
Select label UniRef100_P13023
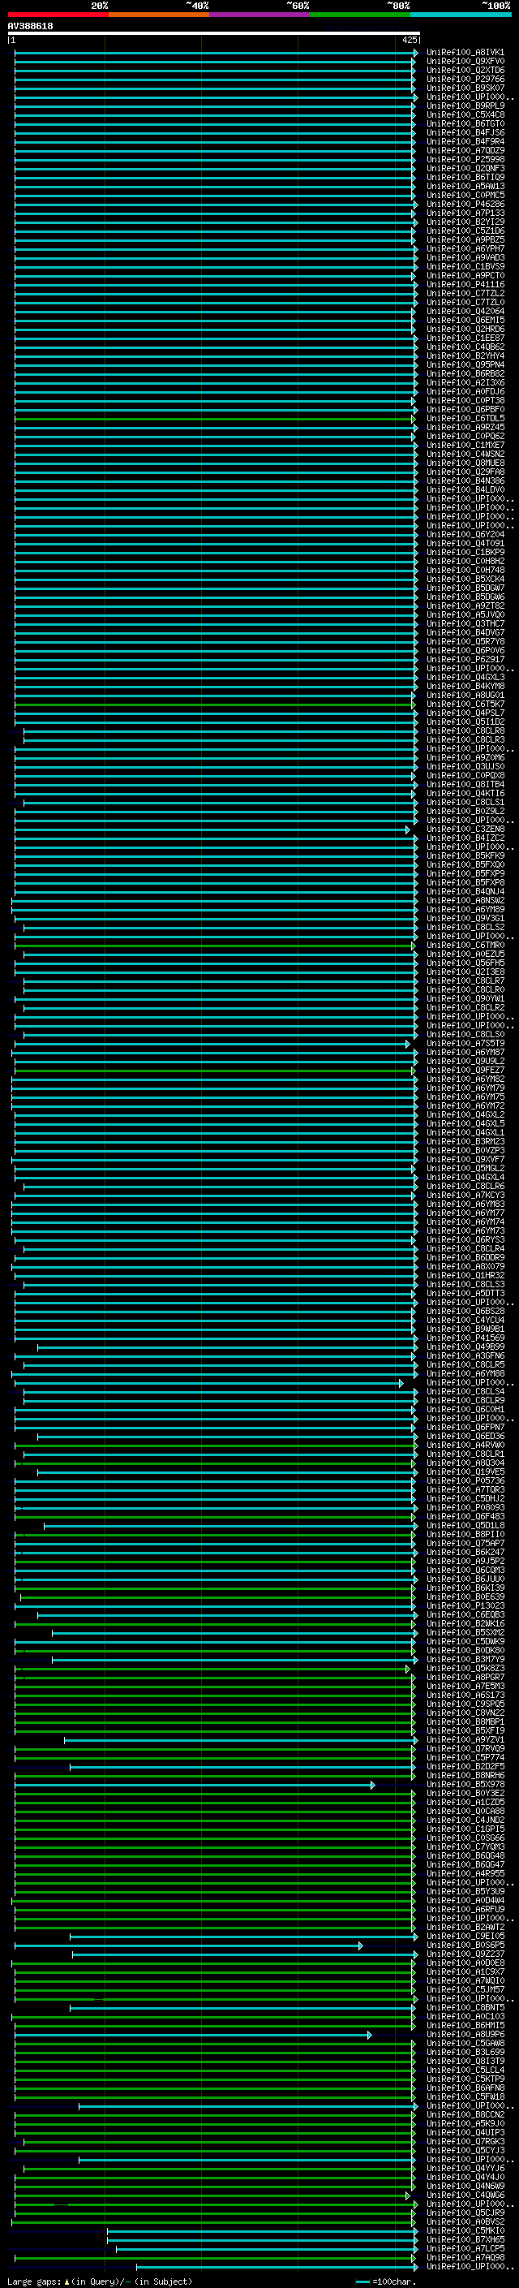click(x=465, y=1606)
